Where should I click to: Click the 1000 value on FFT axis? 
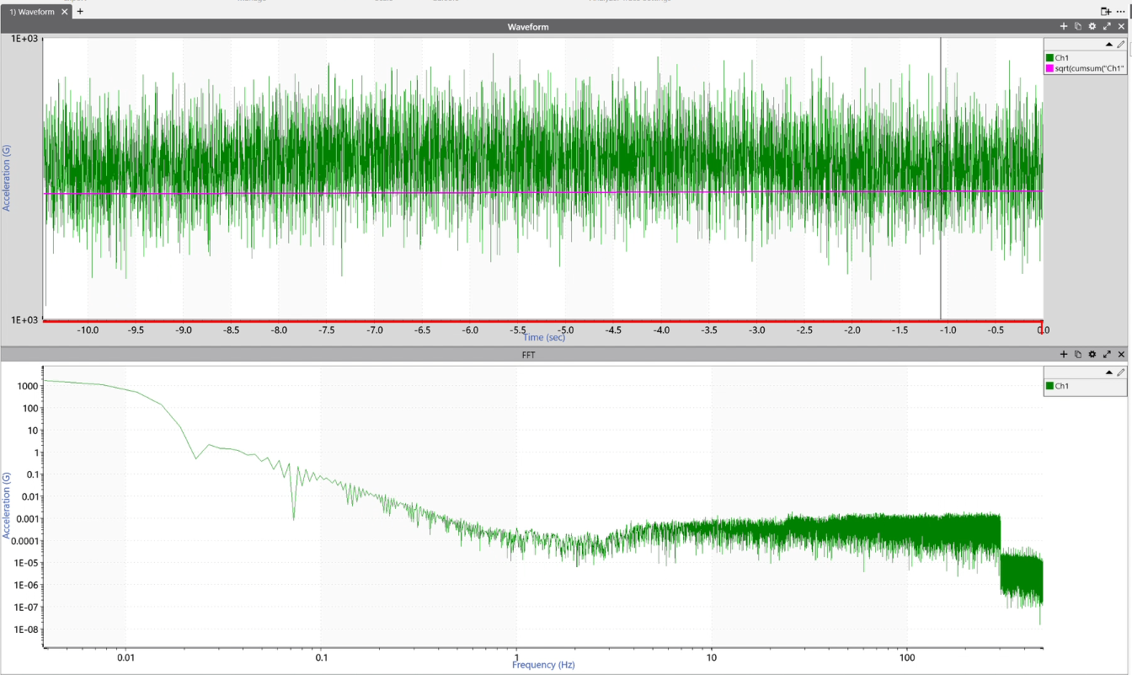click(x=29, y=386)
